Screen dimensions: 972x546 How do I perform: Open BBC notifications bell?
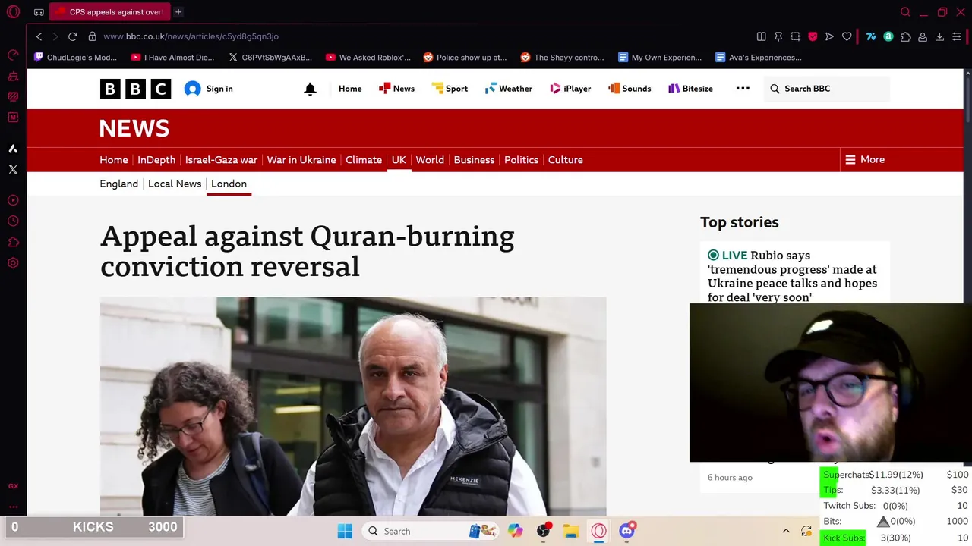tap(310, 89)
